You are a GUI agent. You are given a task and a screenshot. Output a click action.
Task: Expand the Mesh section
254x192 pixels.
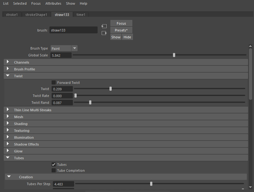click(126, 117)
